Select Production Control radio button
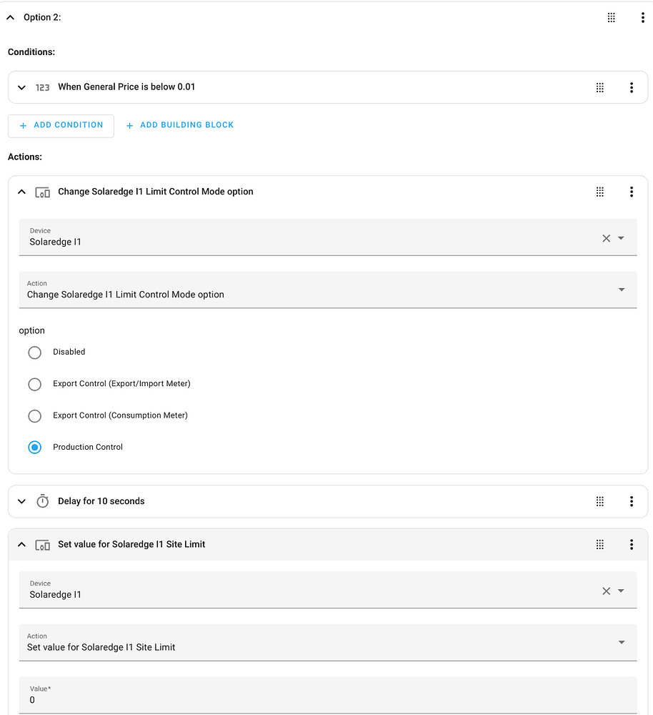 (x=35, y=448)
